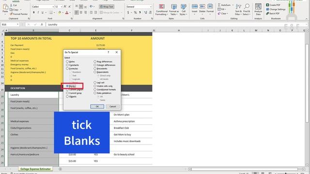Click Cancel in Go To Special dialog
This screenshot has height=174, width=310.
click(x=113, y=106)
